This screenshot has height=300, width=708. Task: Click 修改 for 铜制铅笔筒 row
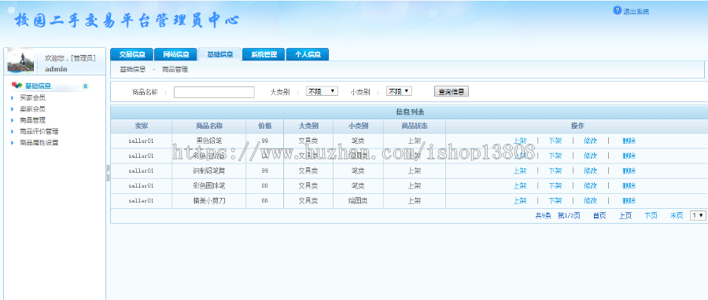pyautogui.click(x=590, y=170)
